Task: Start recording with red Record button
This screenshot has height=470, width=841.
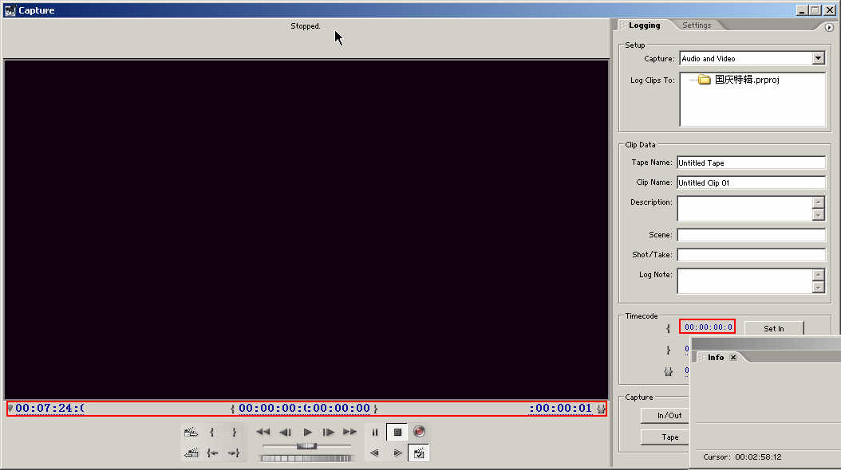Action: [419, 432]
